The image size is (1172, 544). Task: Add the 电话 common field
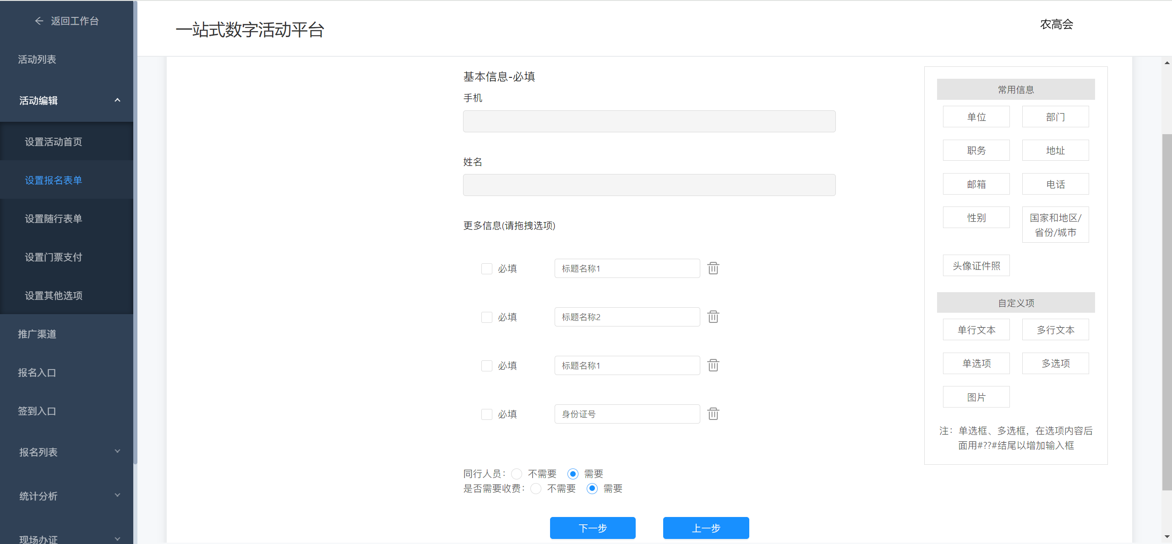click(1055, 184)
